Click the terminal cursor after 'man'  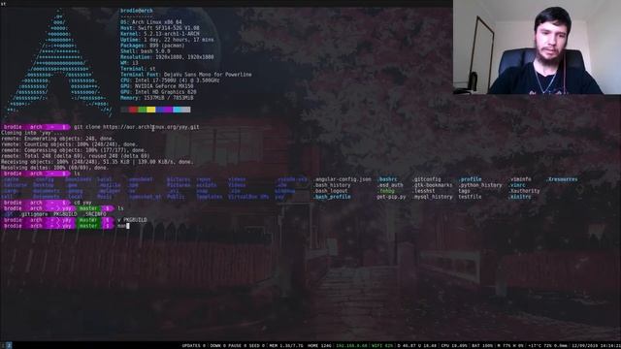128,226
